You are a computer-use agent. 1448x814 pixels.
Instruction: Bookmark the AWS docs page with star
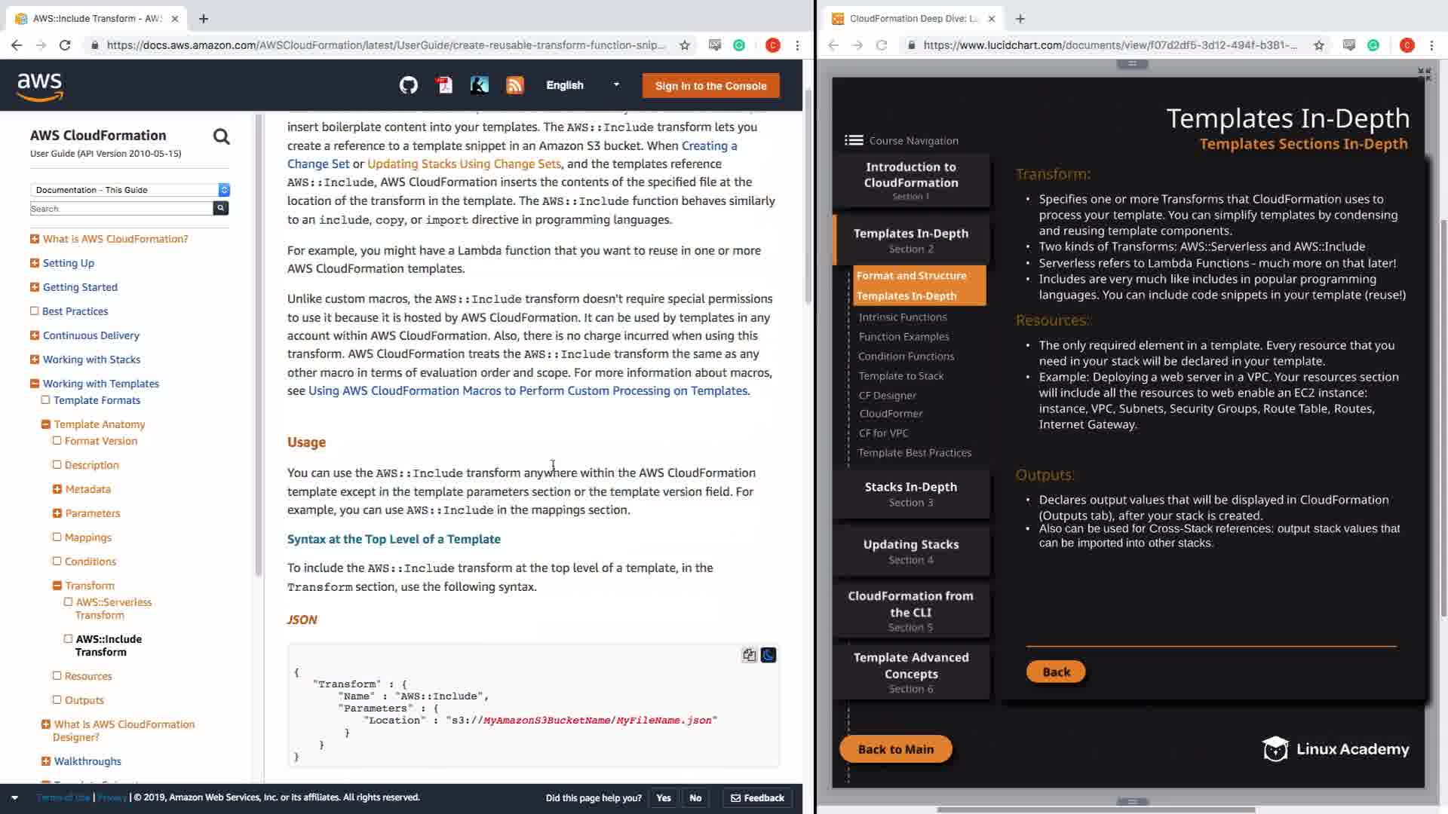[x=684, y=45]
